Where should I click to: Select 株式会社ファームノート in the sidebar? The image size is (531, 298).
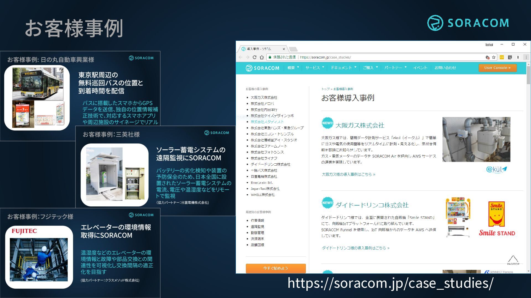[269, 146]
